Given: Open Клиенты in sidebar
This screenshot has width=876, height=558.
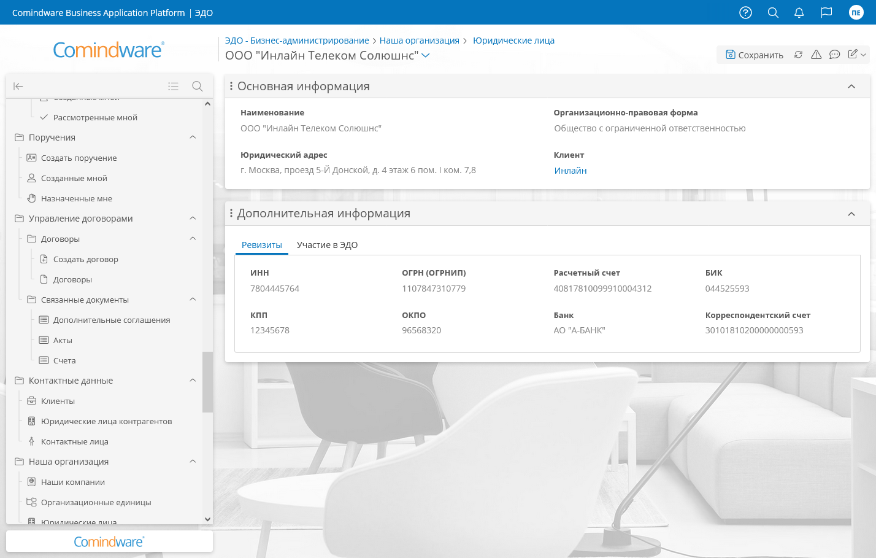Looking at the screenshot, I should (x=58, y=401).
